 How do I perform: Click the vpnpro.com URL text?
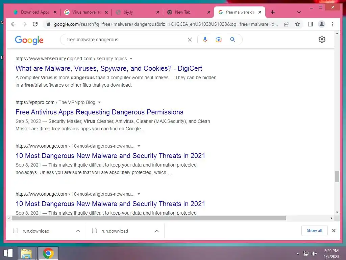35,102
